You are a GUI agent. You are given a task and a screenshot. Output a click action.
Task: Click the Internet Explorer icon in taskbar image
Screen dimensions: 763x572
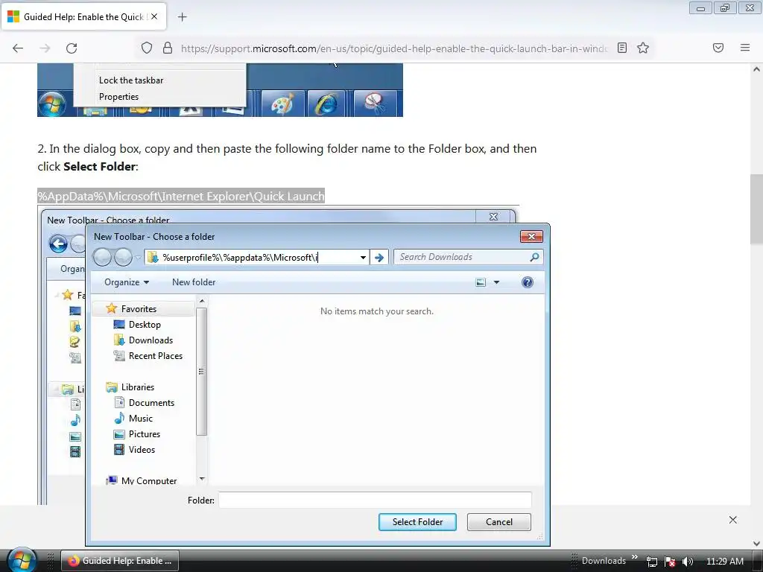(x=326, y=103)
